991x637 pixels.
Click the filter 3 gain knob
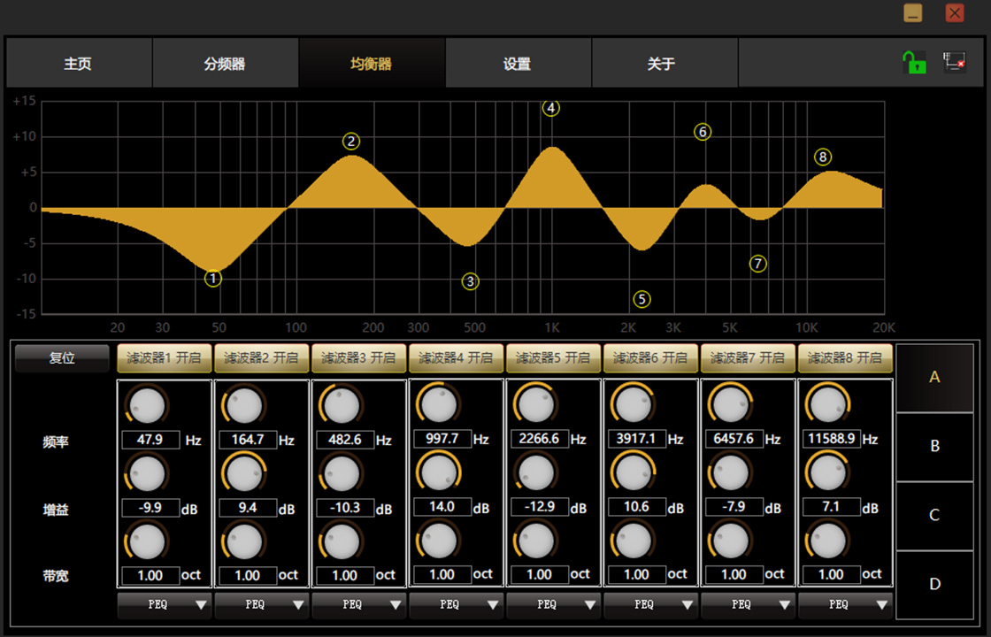[x=341, y=472]
